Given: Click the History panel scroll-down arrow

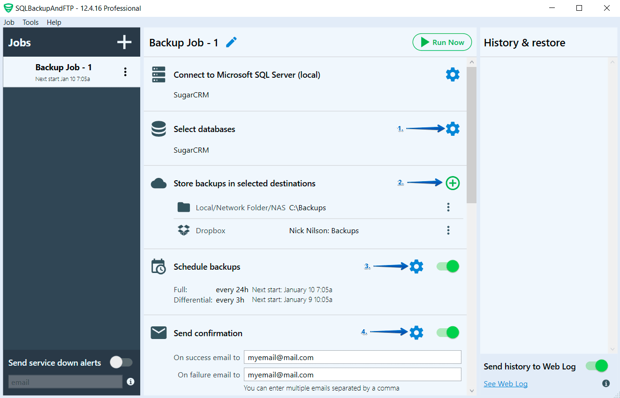Looking at the screenshot, I should [x=612, y=349].
